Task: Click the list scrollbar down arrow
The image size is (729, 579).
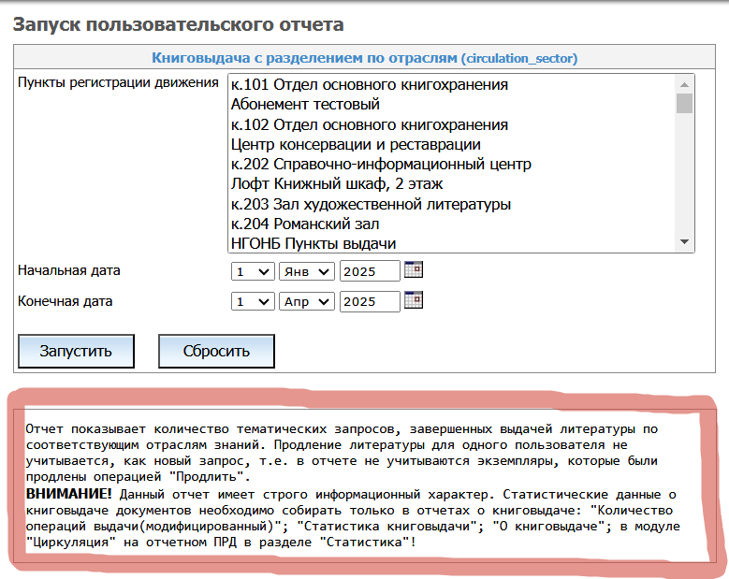Action: point(685,242)
